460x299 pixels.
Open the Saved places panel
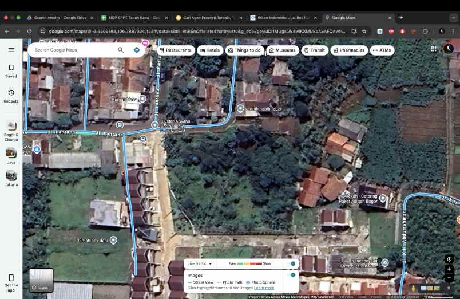pyautogui.click(x=11, y=71)
